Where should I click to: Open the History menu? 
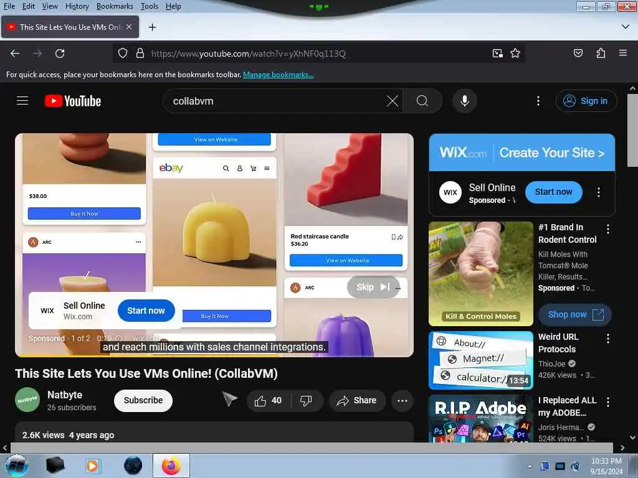[77, 6]
